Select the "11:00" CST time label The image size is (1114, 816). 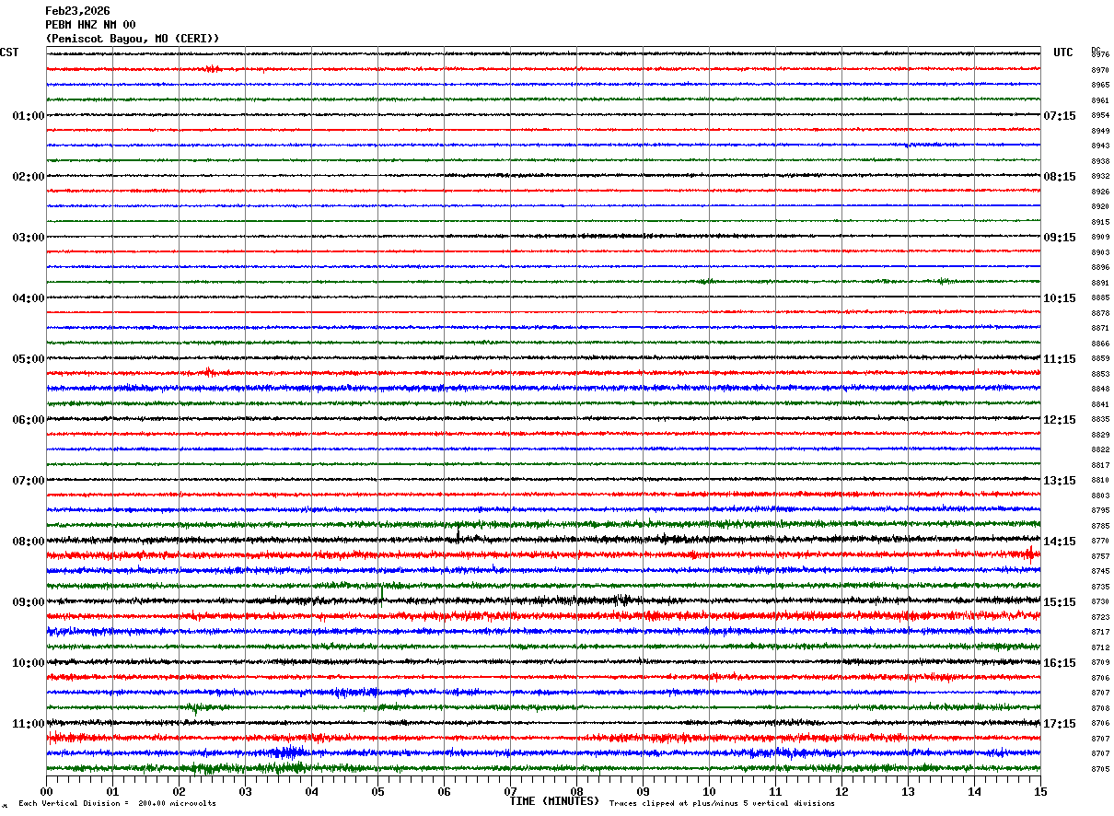coord(29,724)
